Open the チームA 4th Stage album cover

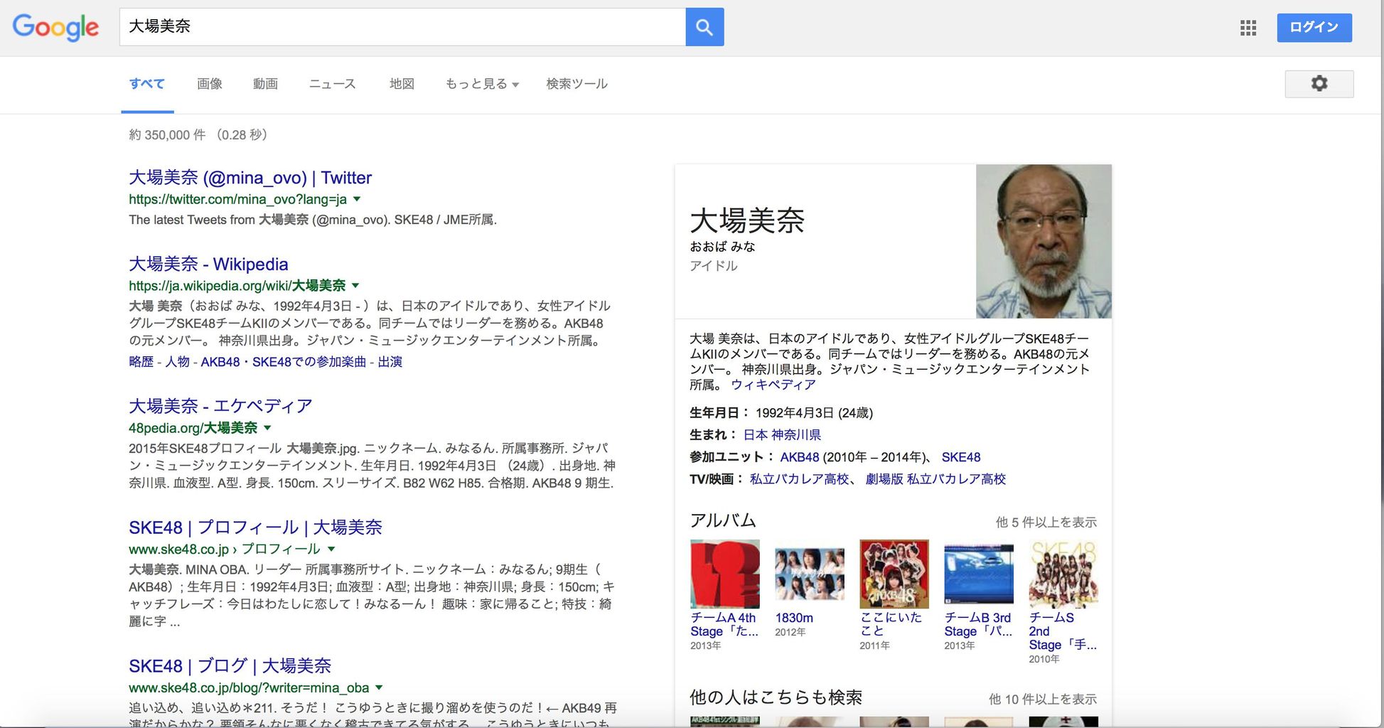pos(725,574)
